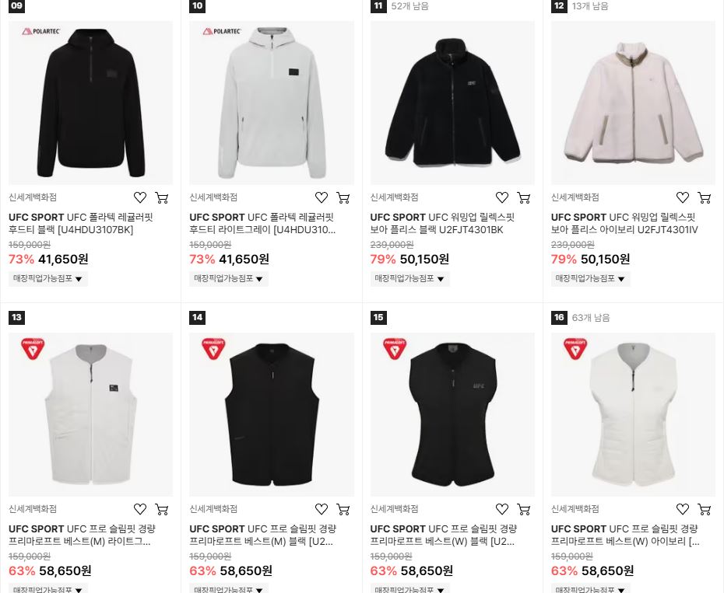Click heart icon for ivory vest 16
724x593 pixels.
[683, 509]
